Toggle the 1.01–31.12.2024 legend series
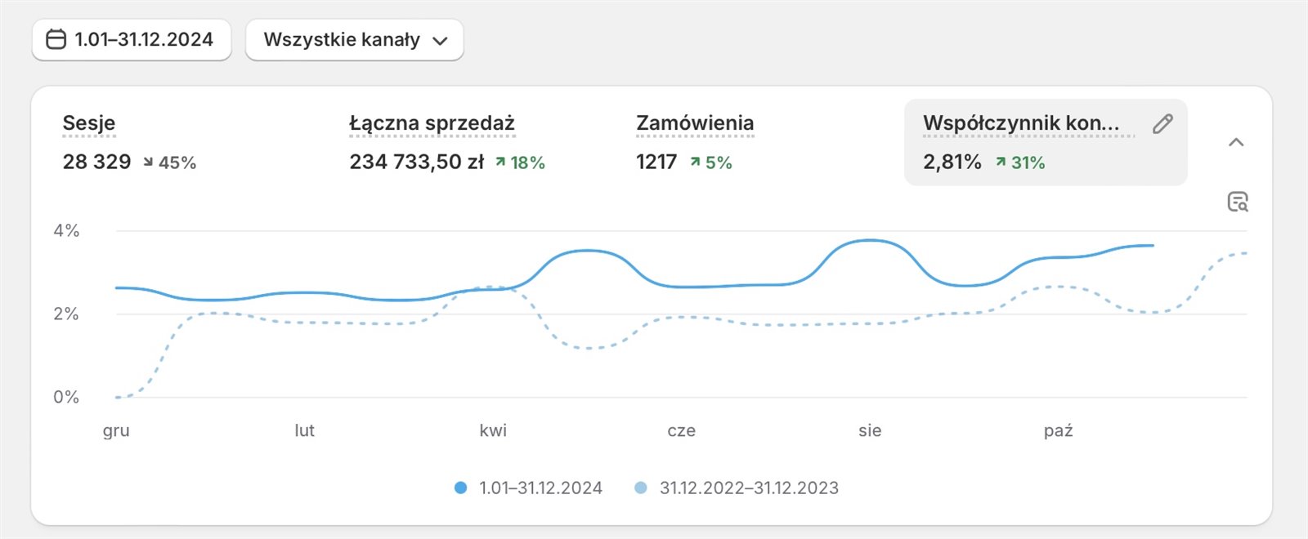 (x=540, y=488)
